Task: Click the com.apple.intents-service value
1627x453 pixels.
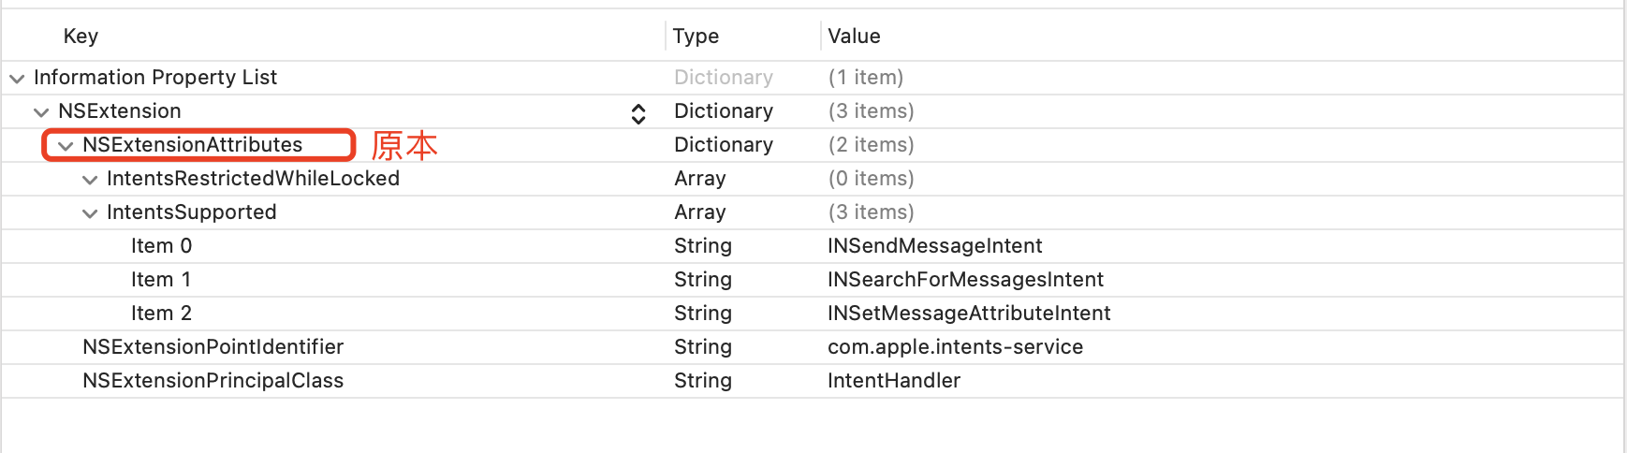Action: [x=955, y=347]
